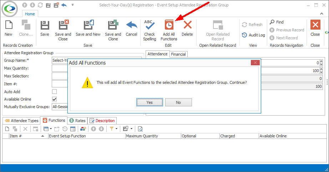Click form view icon in grid toolbar
The image size is (329, 172).
coord(72,129)
